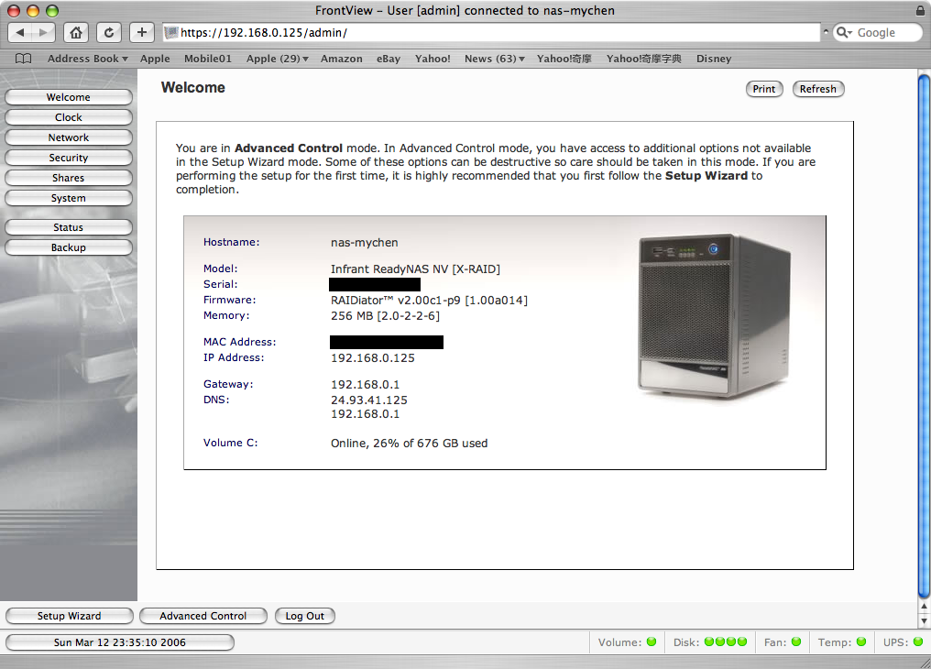Viewport: 931px width, 669px height.
Task: Click the scrollbar up arrow
Action: tap(924, 607)
